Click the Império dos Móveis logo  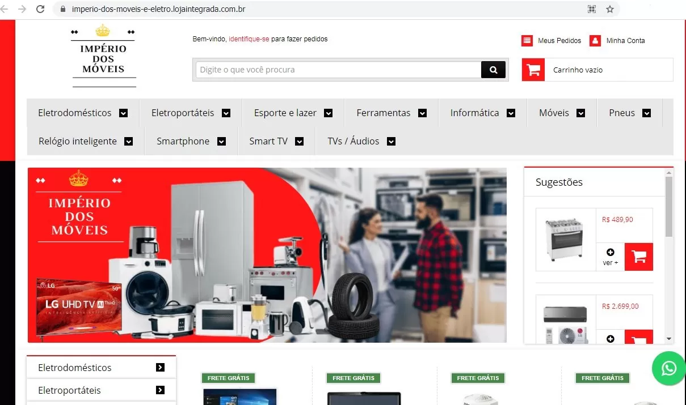coord(104,57)
